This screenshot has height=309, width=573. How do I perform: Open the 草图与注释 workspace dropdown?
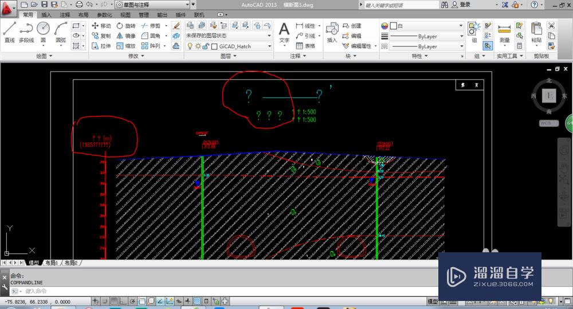click(x=153, y=5)
